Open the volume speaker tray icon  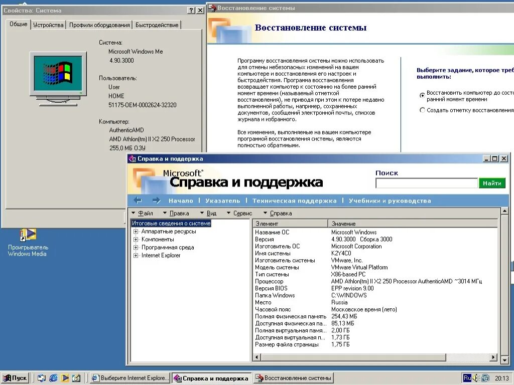click(476, 378)
